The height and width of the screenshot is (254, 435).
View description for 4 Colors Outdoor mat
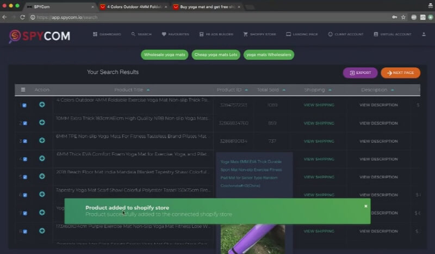(378, 105)
